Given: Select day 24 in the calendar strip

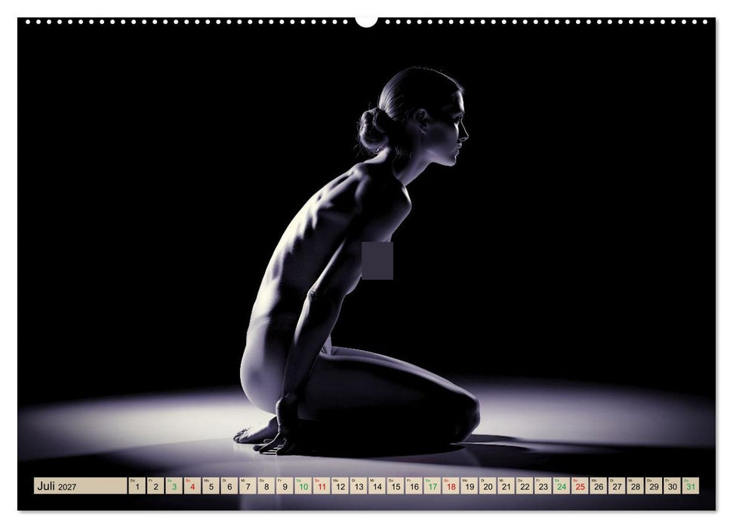Looking at the screenshot, I should tap(562, 486).
